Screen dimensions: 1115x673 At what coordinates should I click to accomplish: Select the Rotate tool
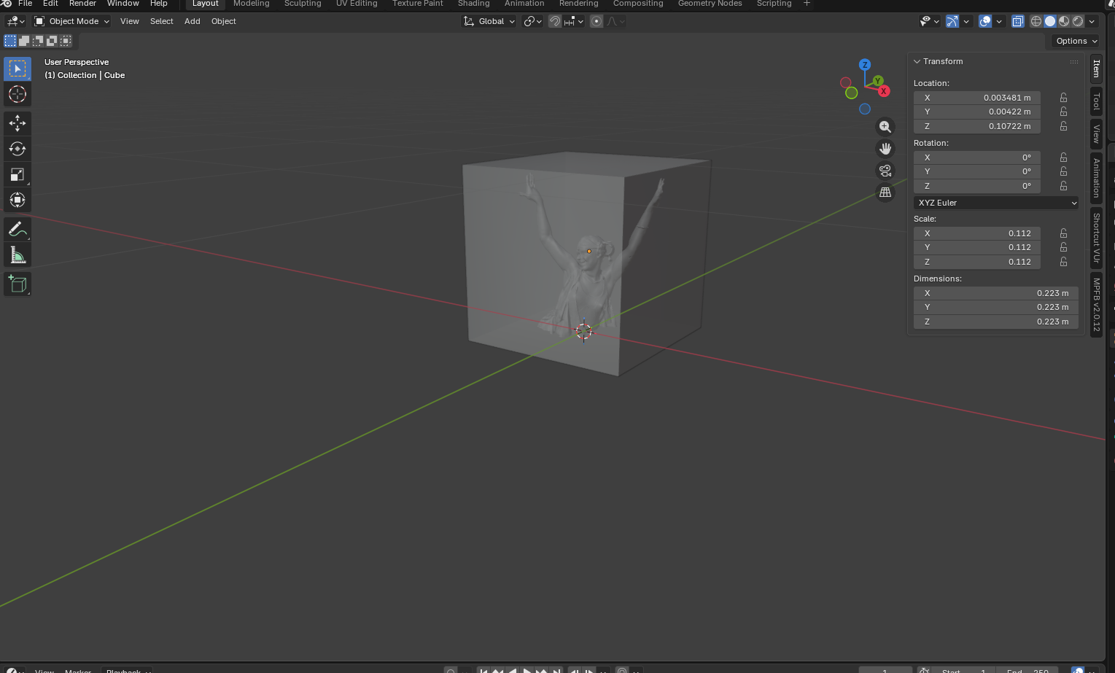tap(18, 149)
